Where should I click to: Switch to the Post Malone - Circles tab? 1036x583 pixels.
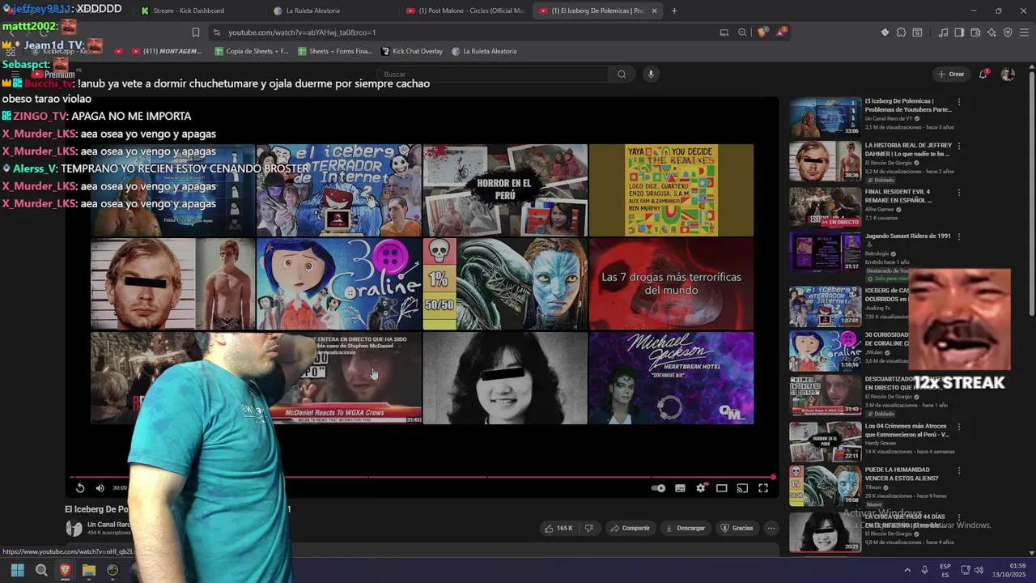(465, 11)
